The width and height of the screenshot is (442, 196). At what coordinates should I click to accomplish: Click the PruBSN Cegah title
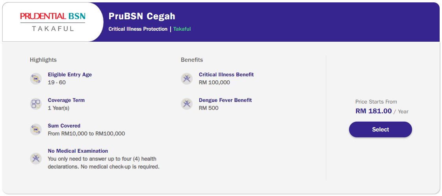pos(142,17)
